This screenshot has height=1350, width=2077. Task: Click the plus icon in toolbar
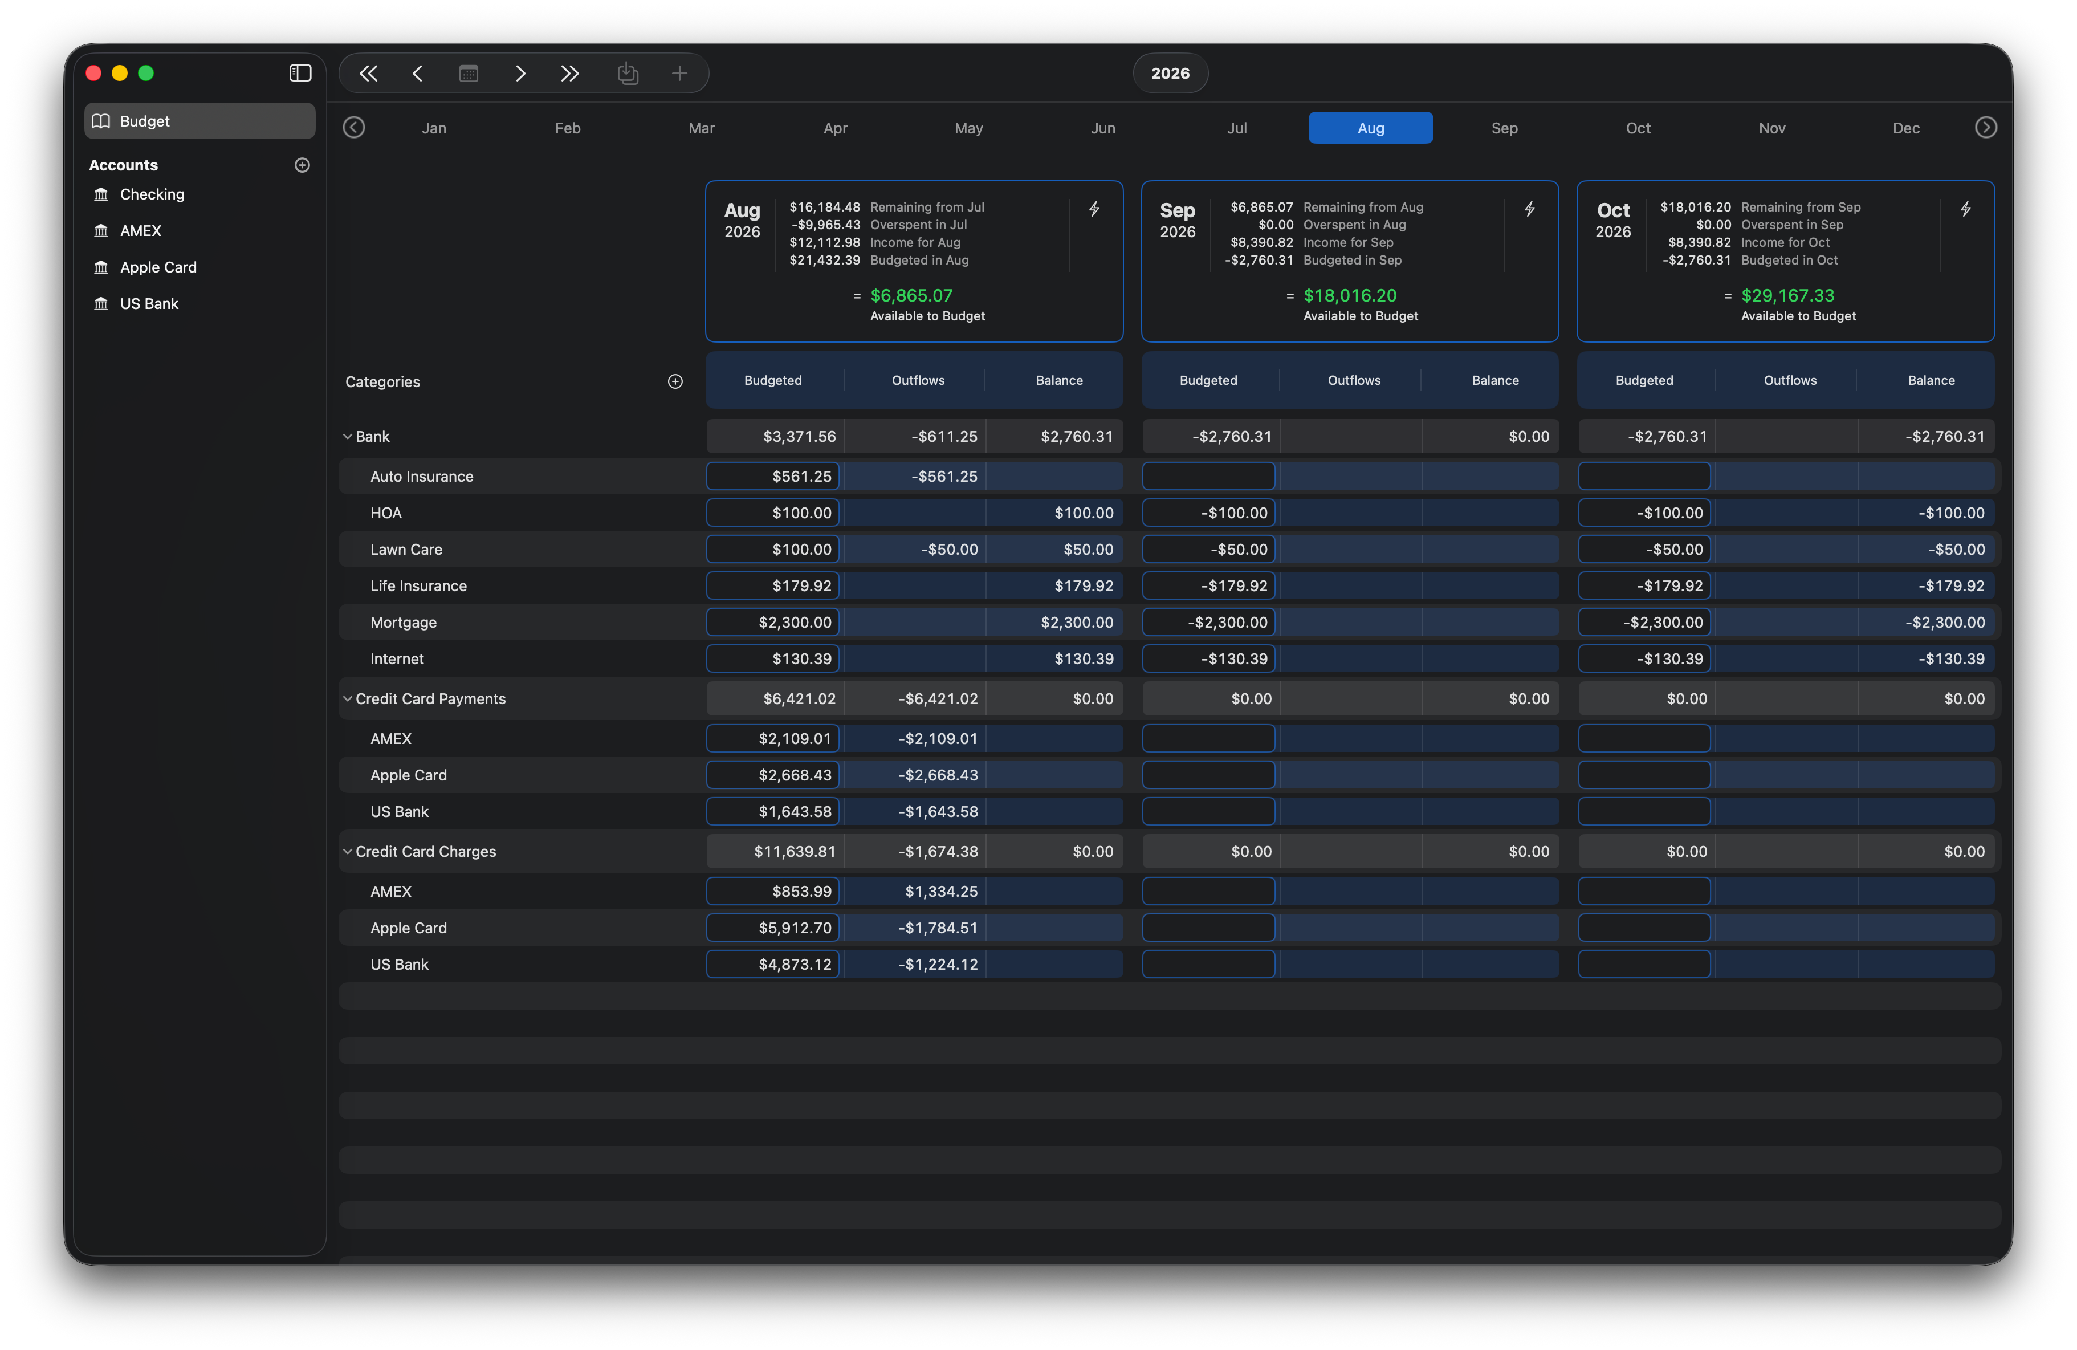pyautogui.click(x=680, y=74)
